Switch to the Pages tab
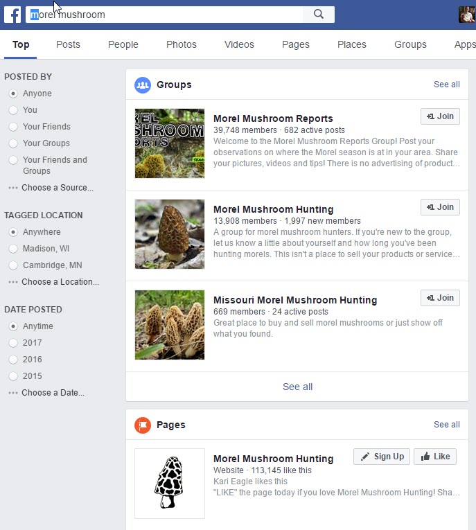This screenshot has height=530, width=476. pyautogui.click(x=296, y=44)
